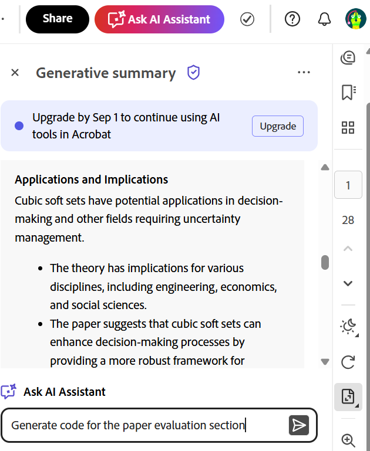Click the checkmark status icon
Screen dimensions: 370x451
click(247, 19)
